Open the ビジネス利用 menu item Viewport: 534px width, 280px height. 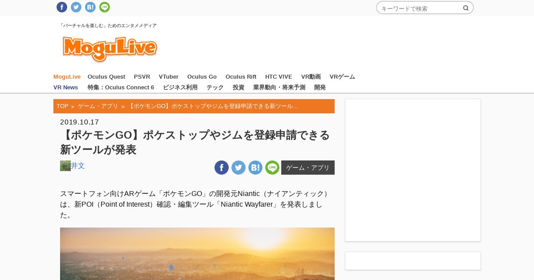pos(180,88)
